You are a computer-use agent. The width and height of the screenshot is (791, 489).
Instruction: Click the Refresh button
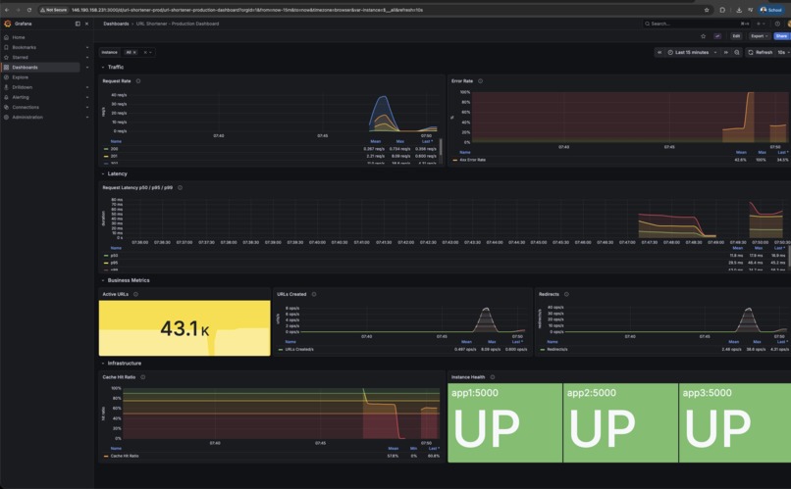[x=761, y=52]
